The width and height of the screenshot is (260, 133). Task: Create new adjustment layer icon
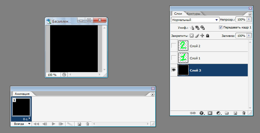tap(218, 113)
